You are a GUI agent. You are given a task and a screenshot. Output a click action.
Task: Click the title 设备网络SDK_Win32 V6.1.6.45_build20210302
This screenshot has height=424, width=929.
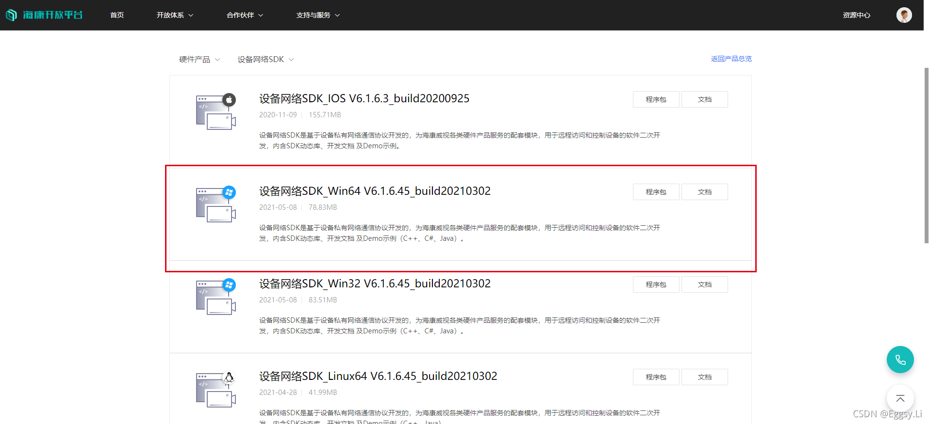375,283
